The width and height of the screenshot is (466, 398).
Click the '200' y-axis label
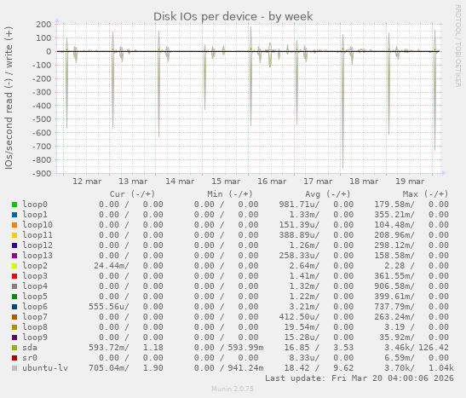43,25
